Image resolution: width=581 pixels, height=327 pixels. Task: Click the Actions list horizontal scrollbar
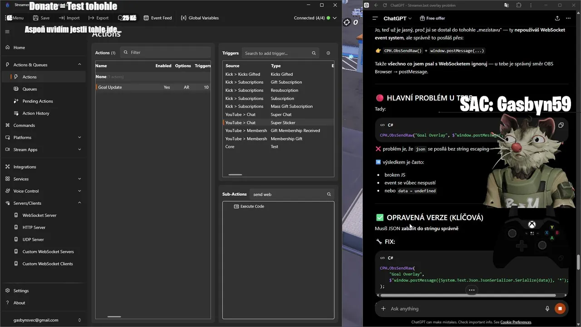point(114,317)
